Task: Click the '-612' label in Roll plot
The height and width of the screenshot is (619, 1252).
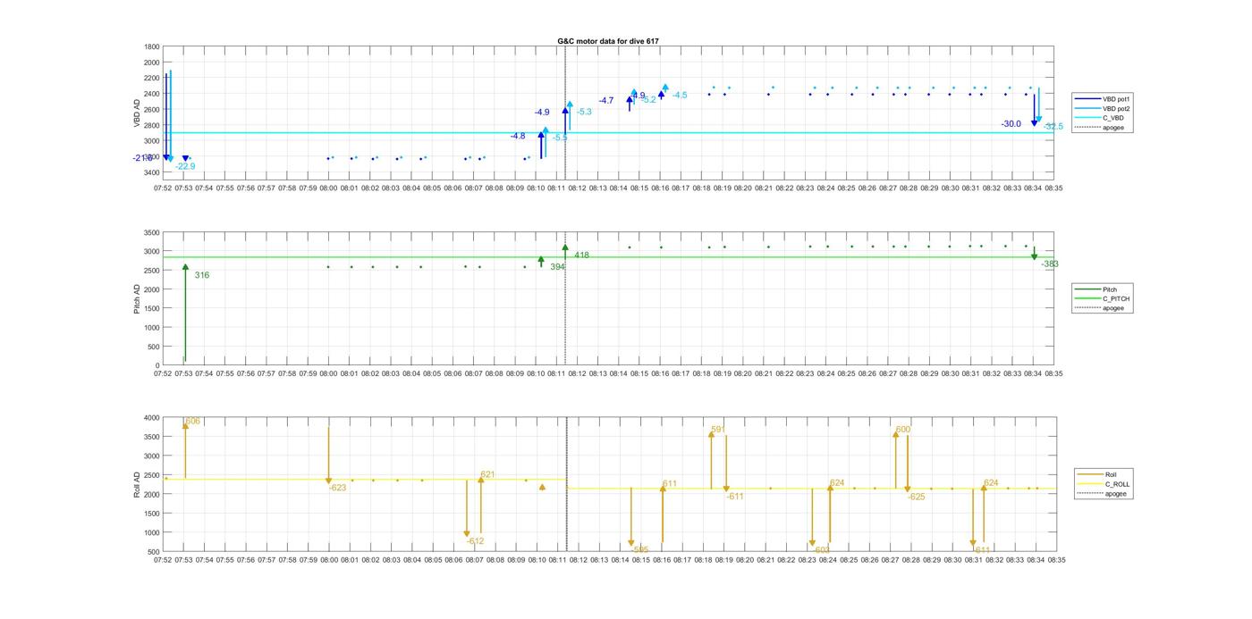Action: 475,541
